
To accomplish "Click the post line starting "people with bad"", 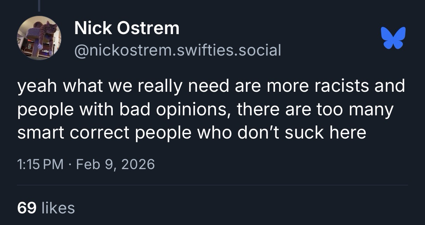I will [205, 110].
